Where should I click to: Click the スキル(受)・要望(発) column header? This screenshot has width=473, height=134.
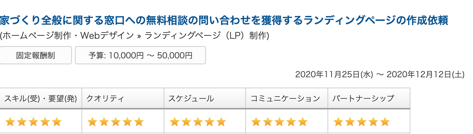(40, 99)
